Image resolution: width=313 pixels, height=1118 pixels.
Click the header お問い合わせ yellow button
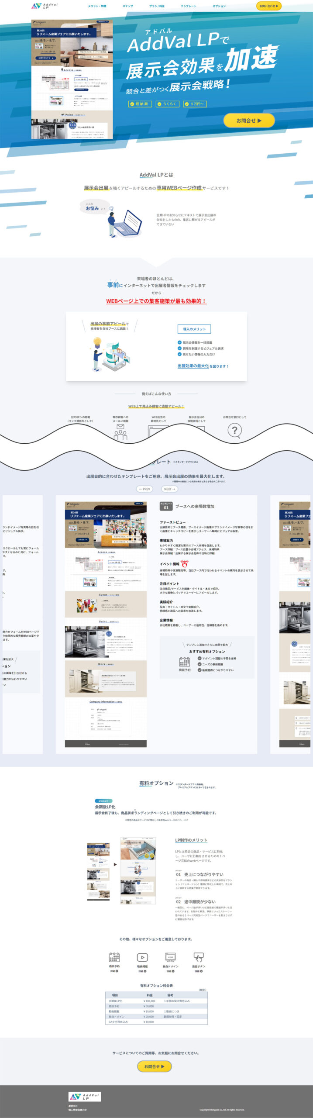[268, 6]
